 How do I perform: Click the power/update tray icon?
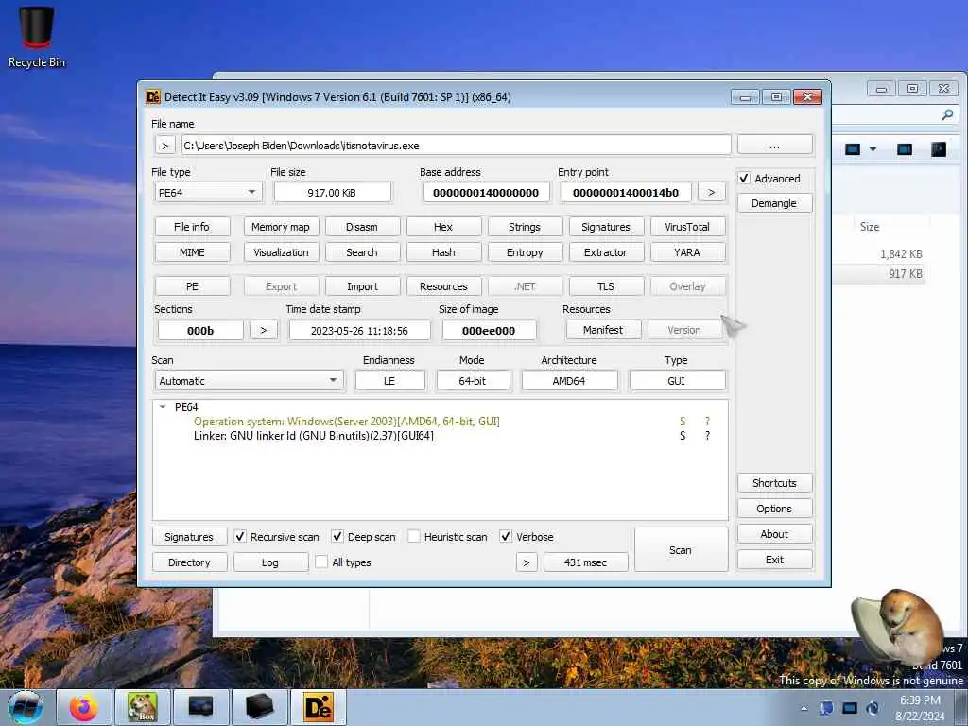[x=873, y=708]
